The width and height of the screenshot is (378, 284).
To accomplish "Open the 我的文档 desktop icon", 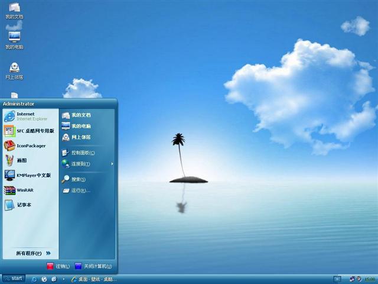I will click(14, 11).
